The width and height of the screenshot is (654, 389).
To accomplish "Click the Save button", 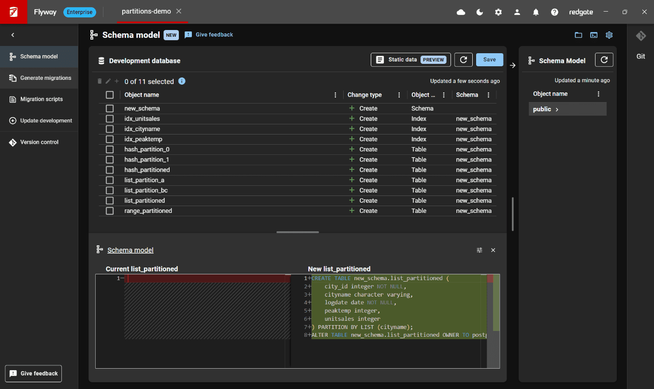I will (x=490, y=60).
